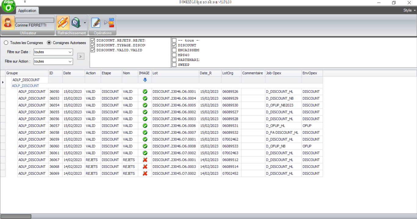This screenshot has width=417, height=219.
Task: Check the '-- tous --' checkbox
Action: tap(174, 40)
